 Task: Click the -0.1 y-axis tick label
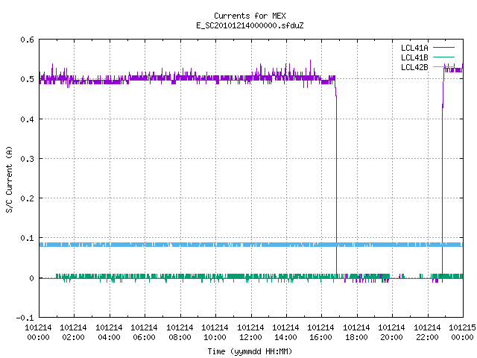pyautogui.click(x=25, y=318)
